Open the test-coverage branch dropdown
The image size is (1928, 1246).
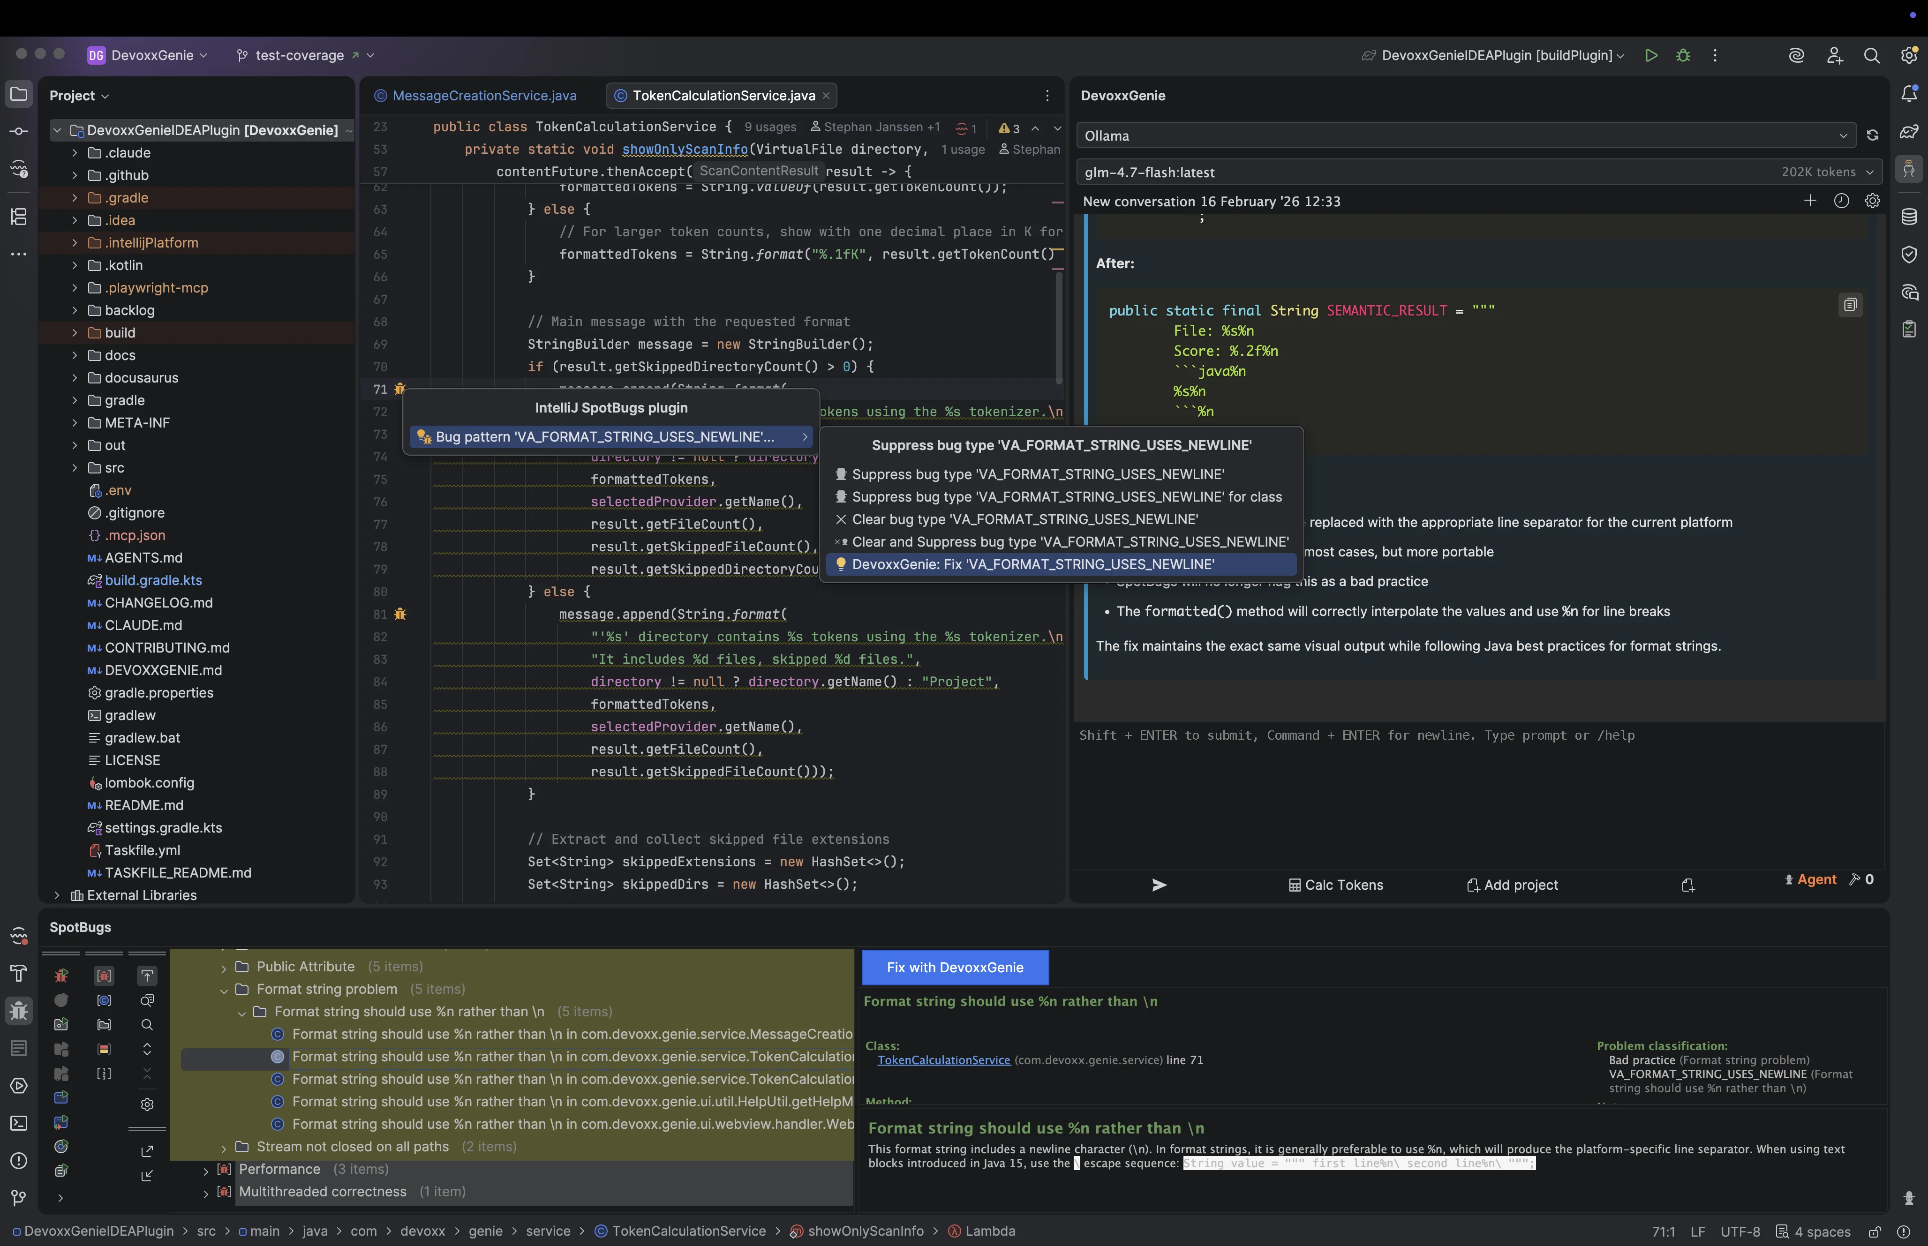(306, 55)
